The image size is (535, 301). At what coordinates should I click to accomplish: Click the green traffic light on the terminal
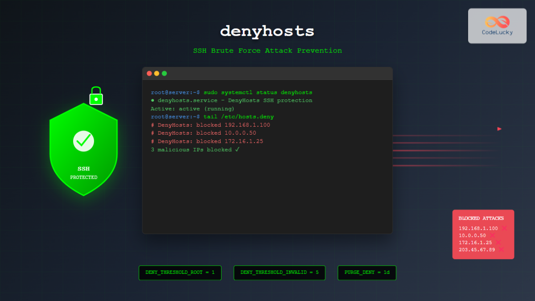[165, 73]
